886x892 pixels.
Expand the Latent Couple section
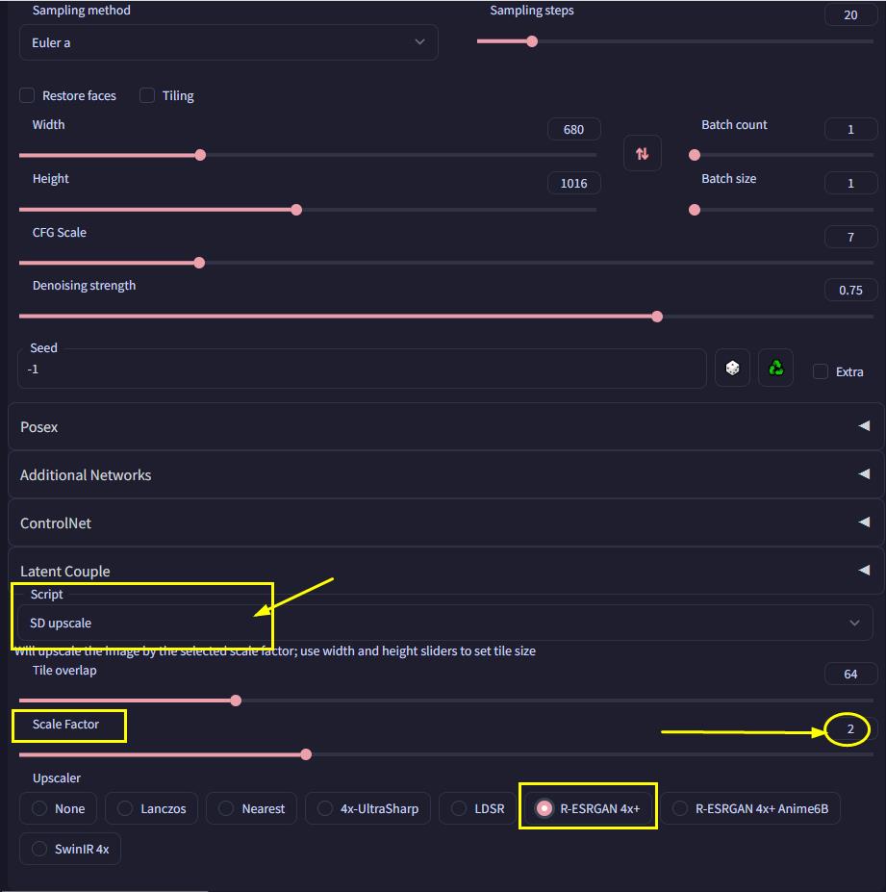pos(445,571)
